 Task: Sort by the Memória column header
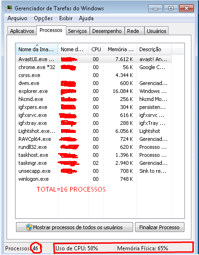pyautogui.click(x=120, y=49)
